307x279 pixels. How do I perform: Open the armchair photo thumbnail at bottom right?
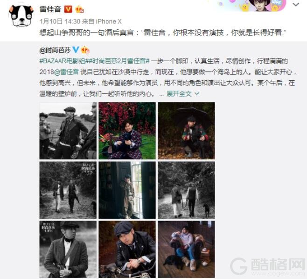click(186, 249)
